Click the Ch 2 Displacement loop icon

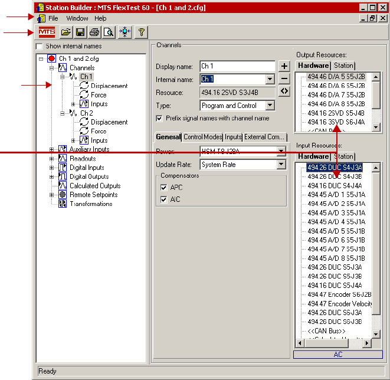pyautogui.click(x=84, y=122)
